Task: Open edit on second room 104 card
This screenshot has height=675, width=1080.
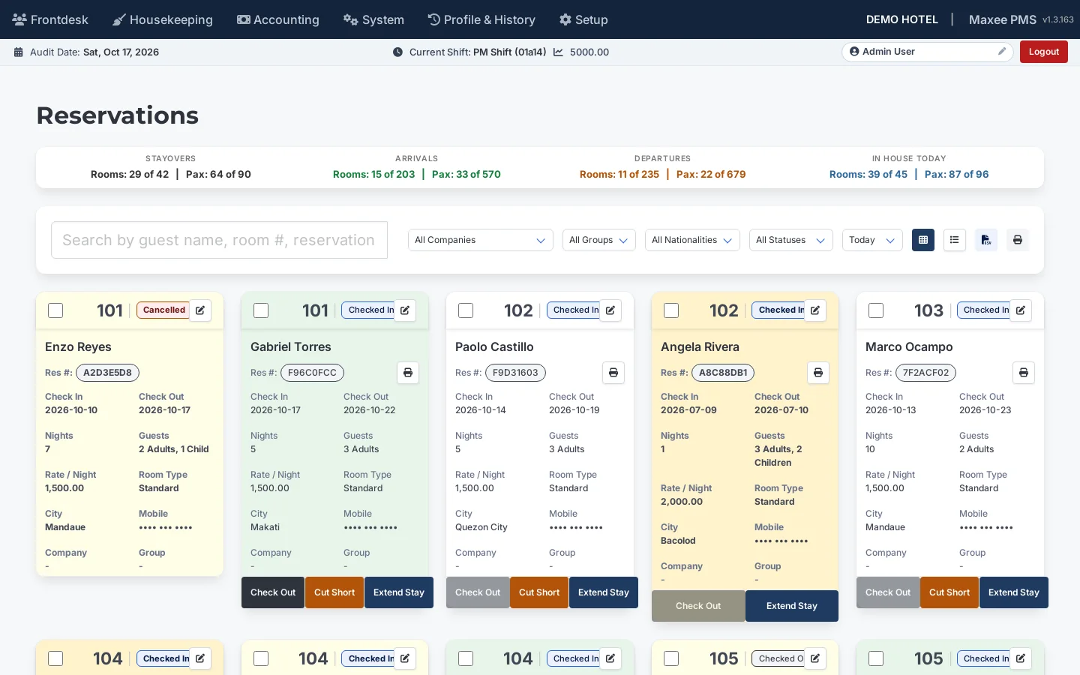Action: [405, 658]
